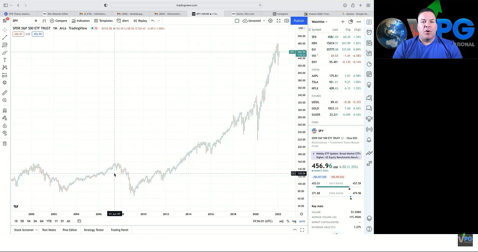The image size is (478, 252).
Task: Toggle the select layout square checkbox
Action: [237, 21]
